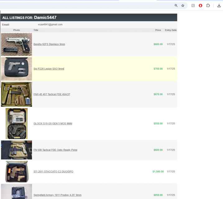Open the red Opera-style extension icon
The height and width of the screenshot is (199, 223).
pyautogui.click(x=201, y=6)
